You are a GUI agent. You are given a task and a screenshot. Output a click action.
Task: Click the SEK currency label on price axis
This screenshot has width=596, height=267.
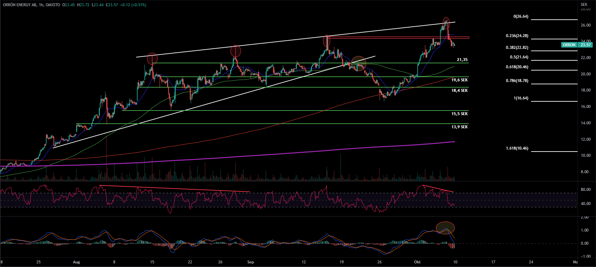tap(584, 5)
